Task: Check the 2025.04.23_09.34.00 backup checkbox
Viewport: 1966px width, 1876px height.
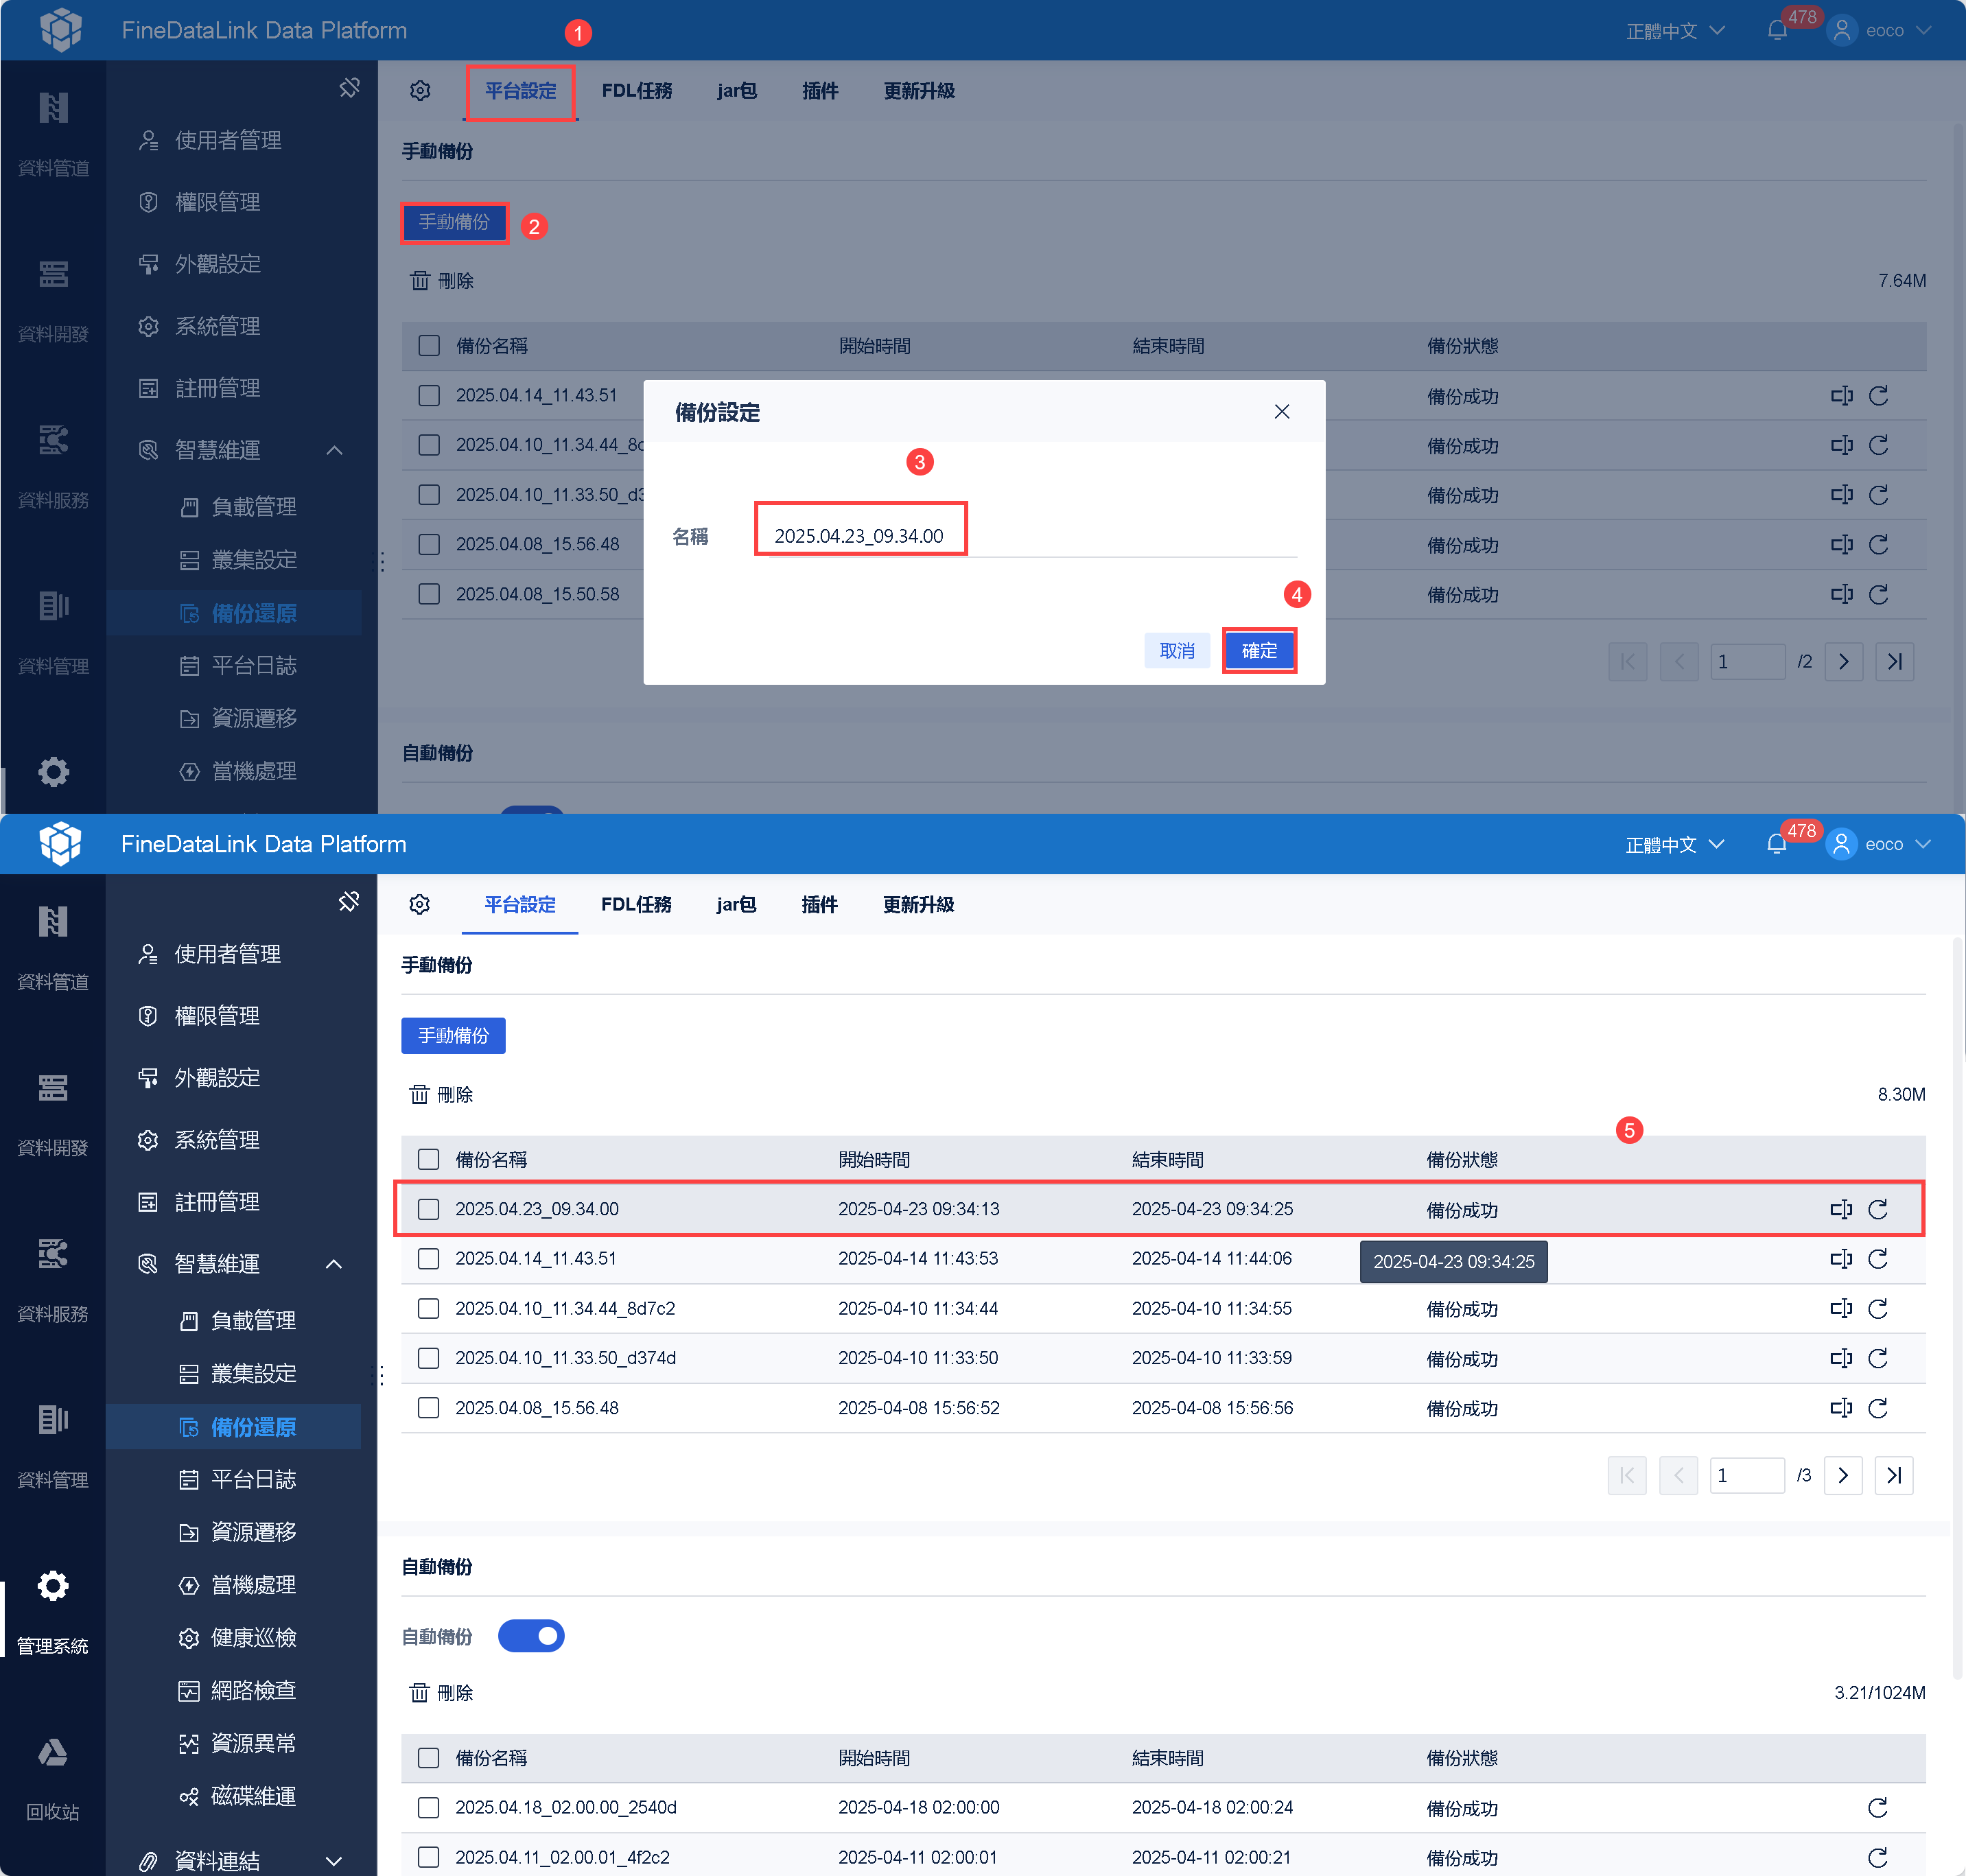Action: 429,1209
